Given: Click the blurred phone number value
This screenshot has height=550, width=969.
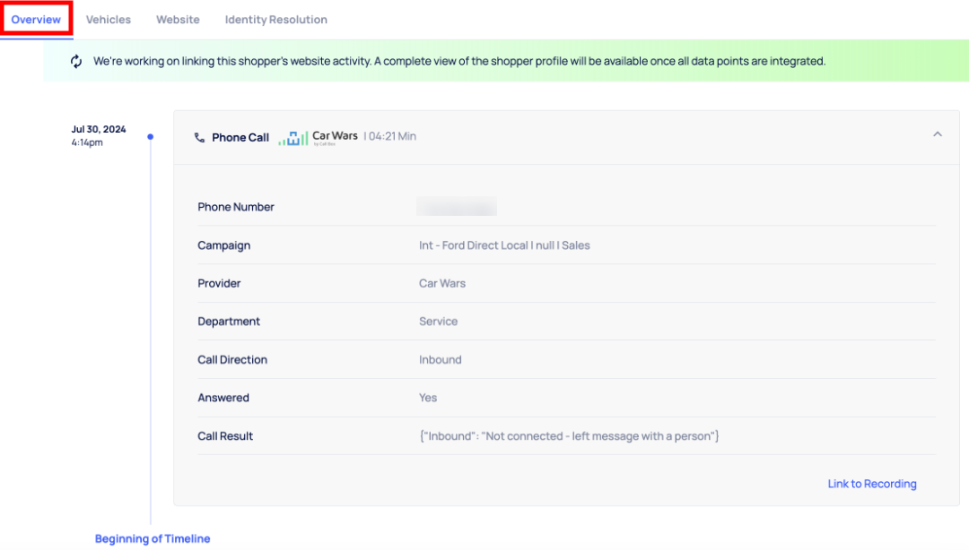Looking at the screenshot, I should tap(457, 207).
